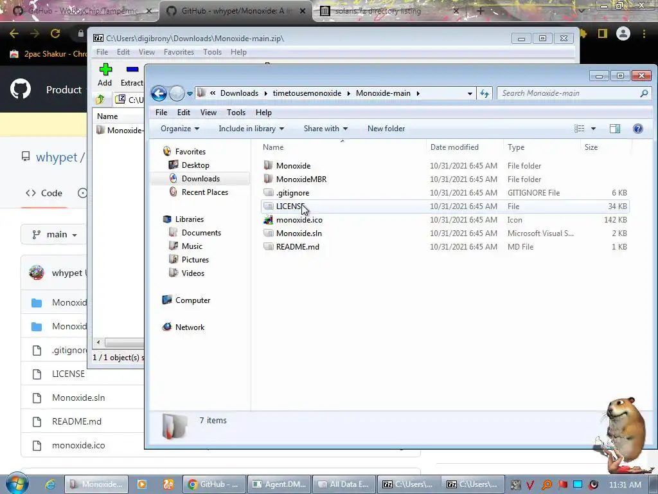Image resolution: width=658 pixels, height=494 pixels.
Task: Open the view options dropdown arrow
Action: (x=593, y=129)
